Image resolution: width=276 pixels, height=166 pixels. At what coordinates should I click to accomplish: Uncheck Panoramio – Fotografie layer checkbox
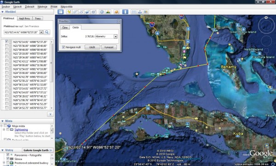8,155
